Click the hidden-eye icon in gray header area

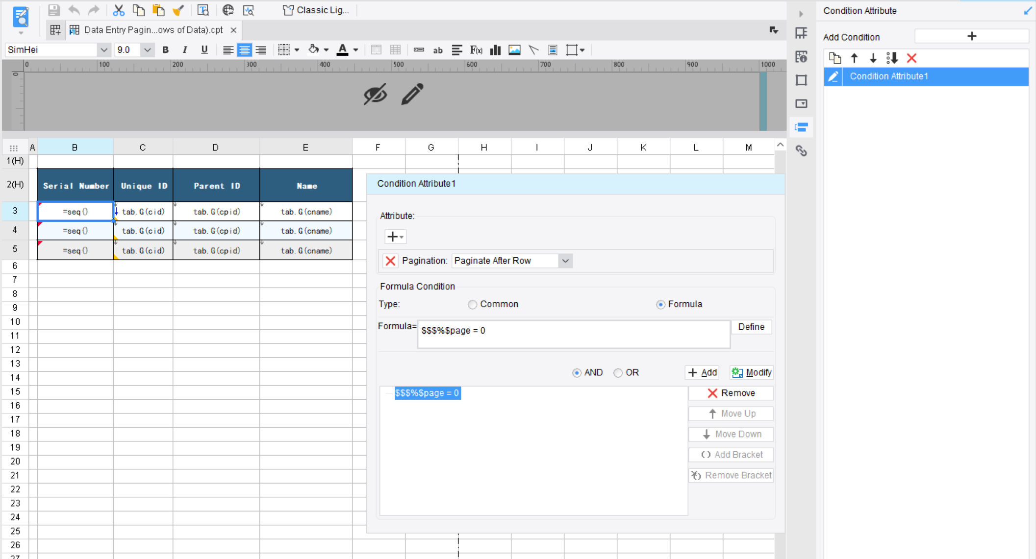(375, 94)
